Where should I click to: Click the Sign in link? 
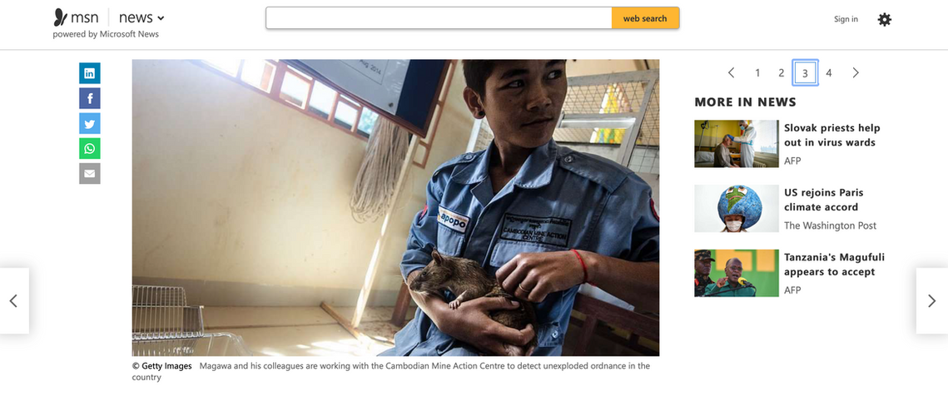point(846,19)
